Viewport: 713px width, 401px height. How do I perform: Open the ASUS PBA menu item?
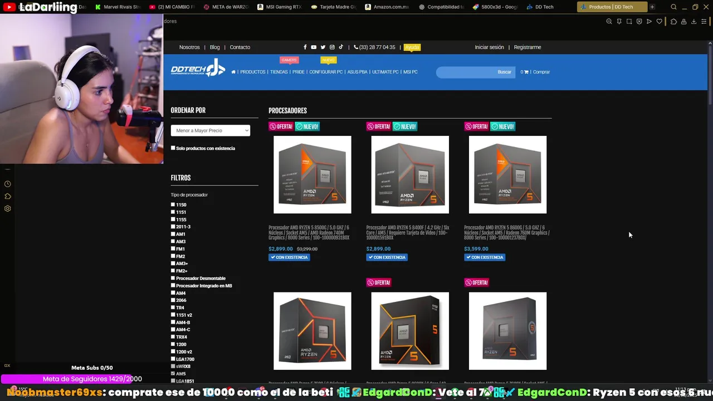click(358, 72)
